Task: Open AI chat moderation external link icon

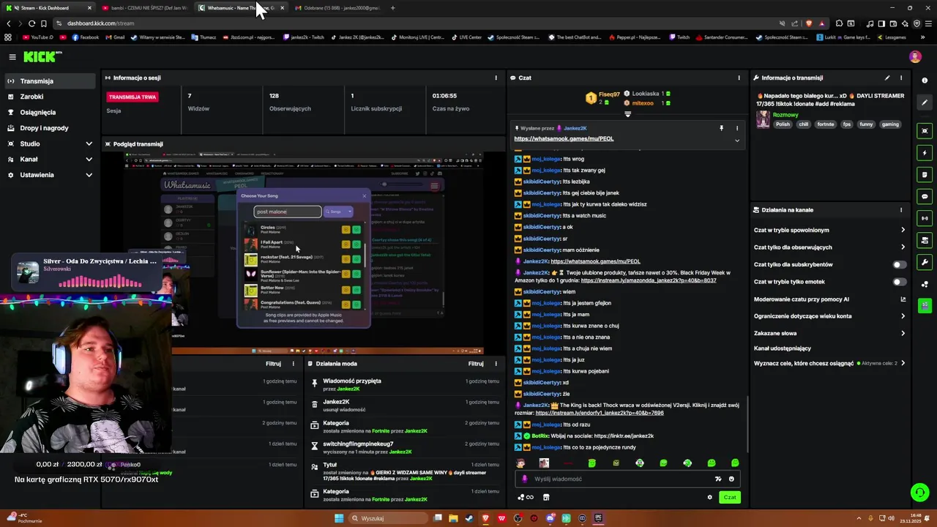Action: pos(903,299)
